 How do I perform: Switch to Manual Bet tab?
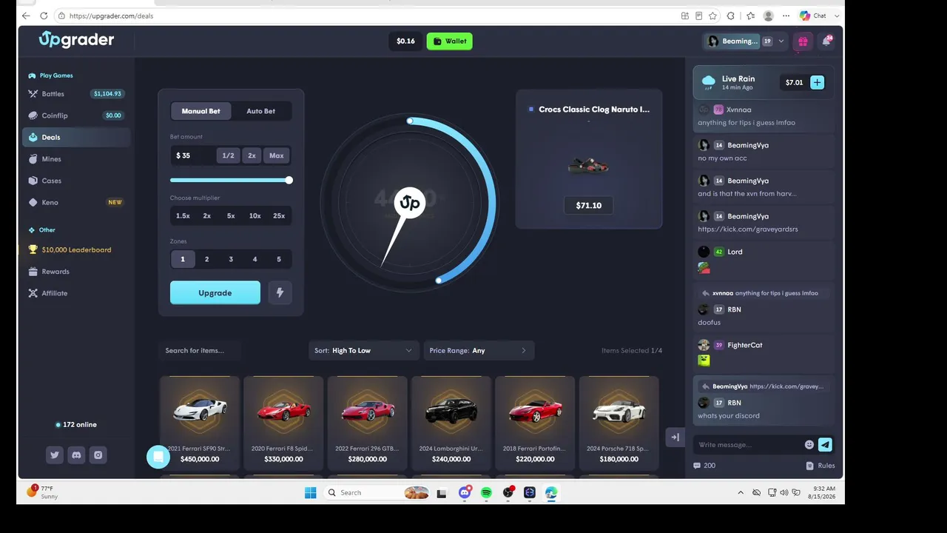201,111
